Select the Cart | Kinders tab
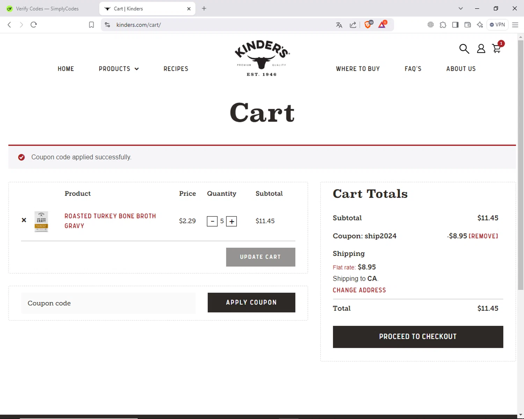 147,9
